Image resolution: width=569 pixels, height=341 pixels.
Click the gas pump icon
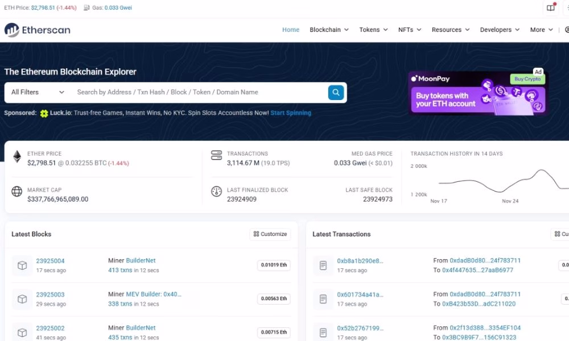[86, 7]
